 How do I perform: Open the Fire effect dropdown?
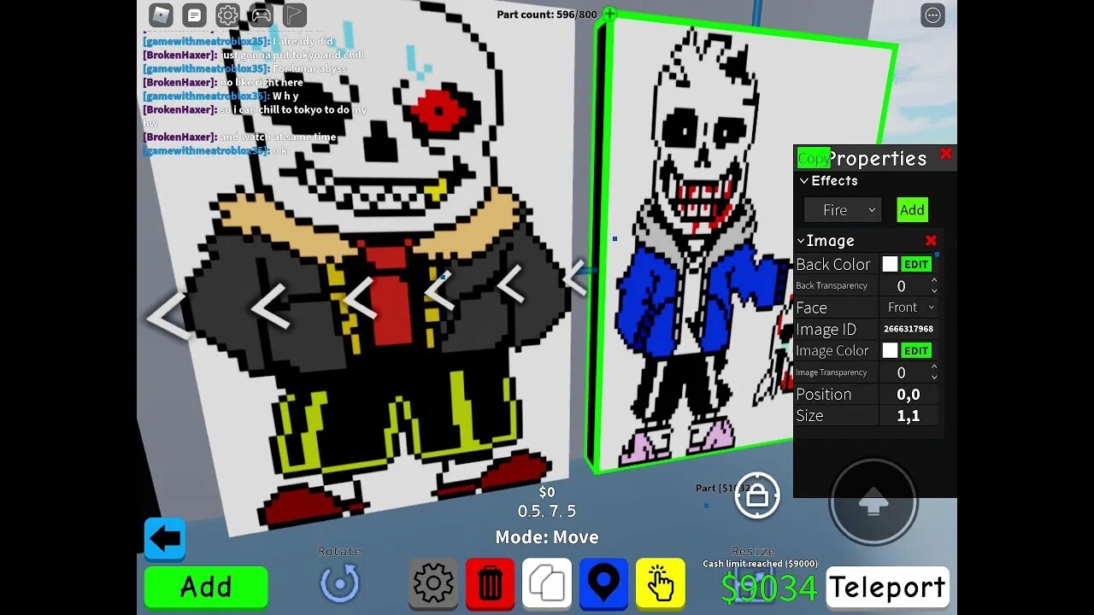click(843, 210)
